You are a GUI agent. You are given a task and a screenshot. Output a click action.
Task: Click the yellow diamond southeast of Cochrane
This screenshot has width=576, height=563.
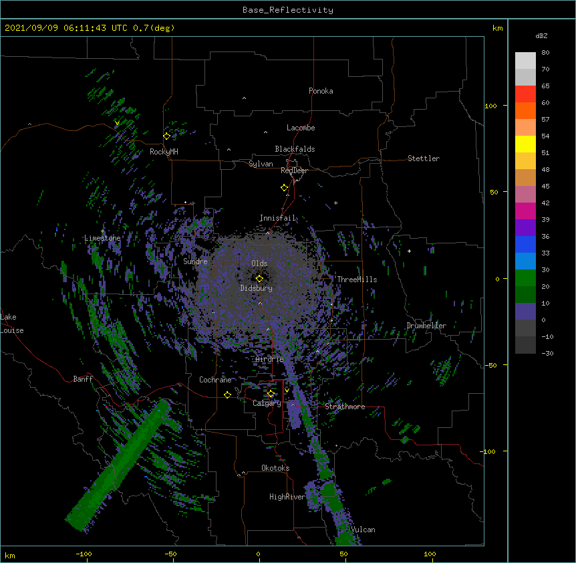227,395
